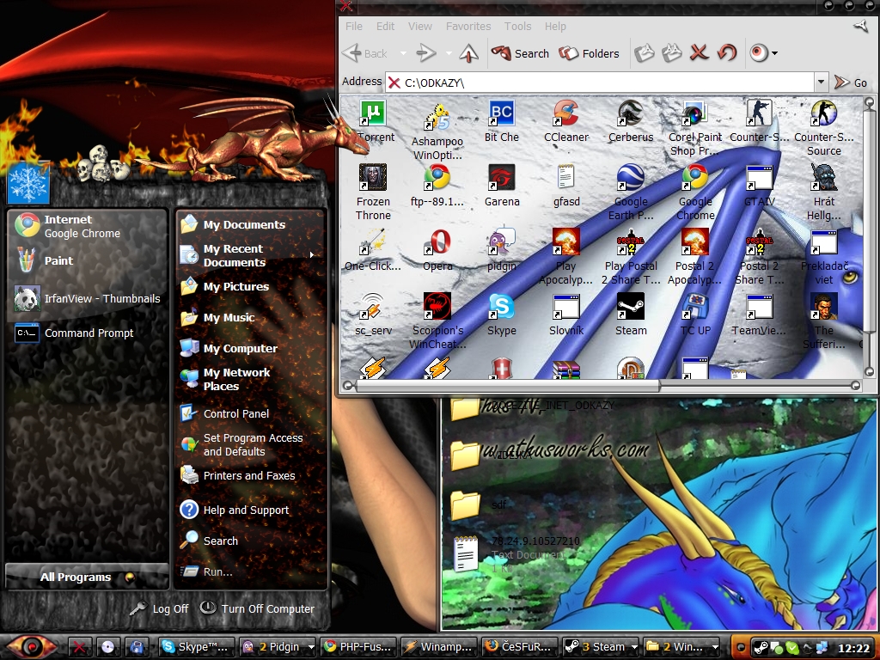Image resolution: width=880 pixels, height=660 pixels.
Task: Click the Forward arrow toolbar button
Action: (426, 53)
